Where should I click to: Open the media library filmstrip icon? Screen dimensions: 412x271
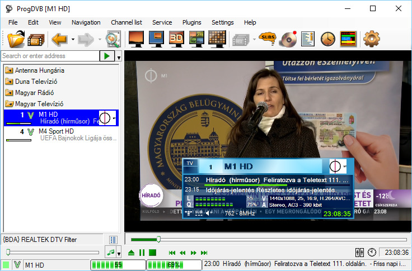coord(36,40)
